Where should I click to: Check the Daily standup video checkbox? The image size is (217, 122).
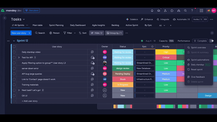(14, 52)
